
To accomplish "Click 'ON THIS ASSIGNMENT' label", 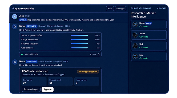I will (141, 8).
